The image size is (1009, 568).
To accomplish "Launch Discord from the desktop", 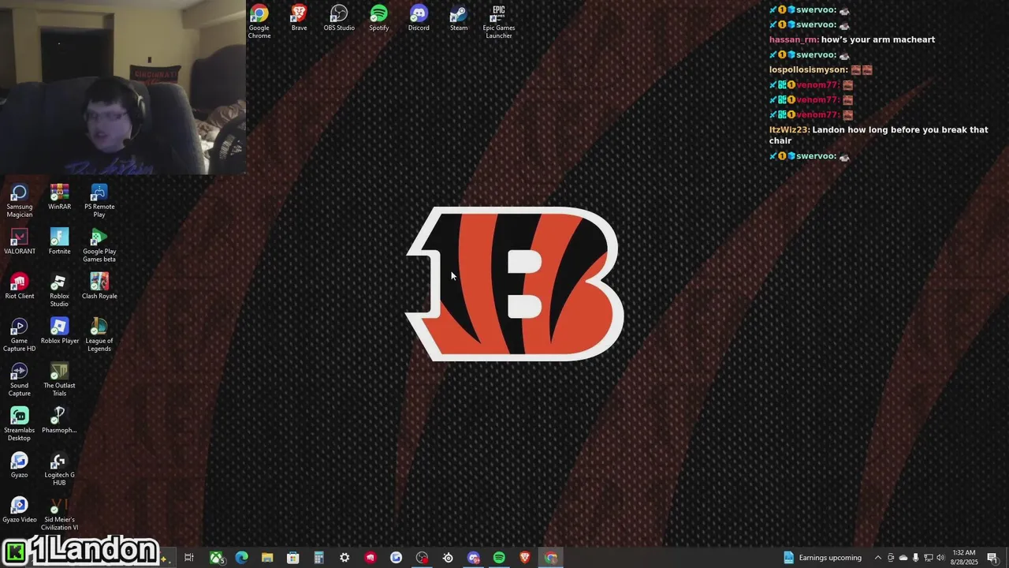I will tap(419, 18).
